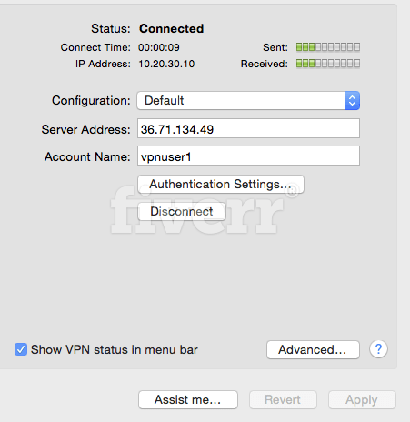410x422 pixels.
Task: Focus the Account Name field with vpnuser1
Action: pos(248,156)
